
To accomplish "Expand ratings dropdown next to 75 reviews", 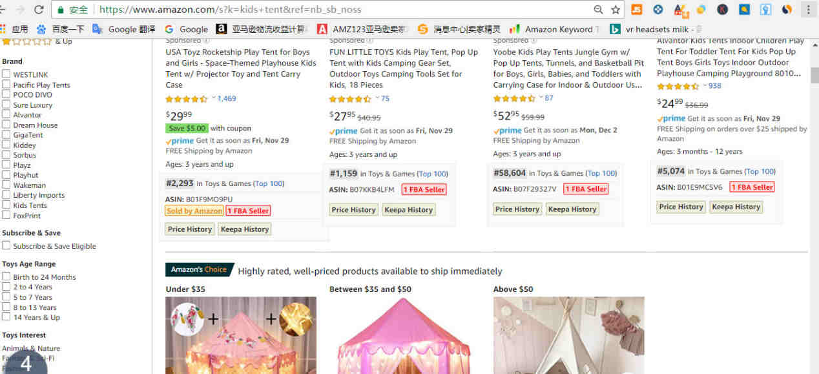I will point(377,98).
